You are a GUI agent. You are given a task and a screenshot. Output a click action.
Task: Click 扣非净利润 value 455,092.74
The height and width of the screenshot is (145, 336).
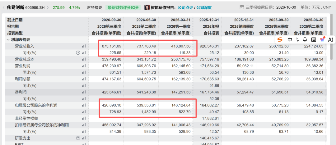coord(111,125)
